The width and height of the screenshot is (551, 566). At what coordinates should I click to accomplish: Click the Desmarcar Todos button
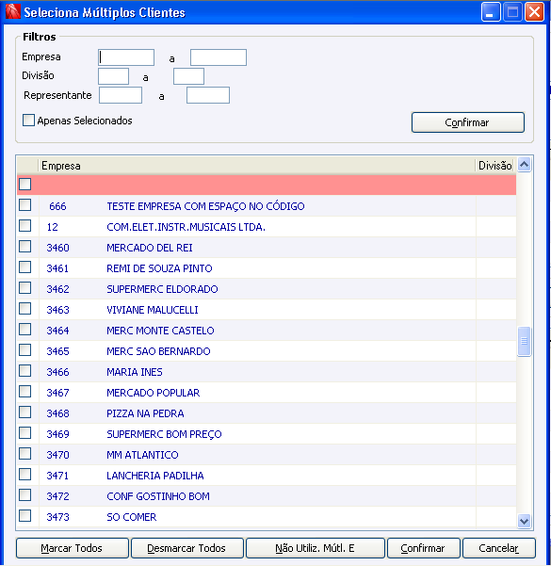tap(187, 548)
